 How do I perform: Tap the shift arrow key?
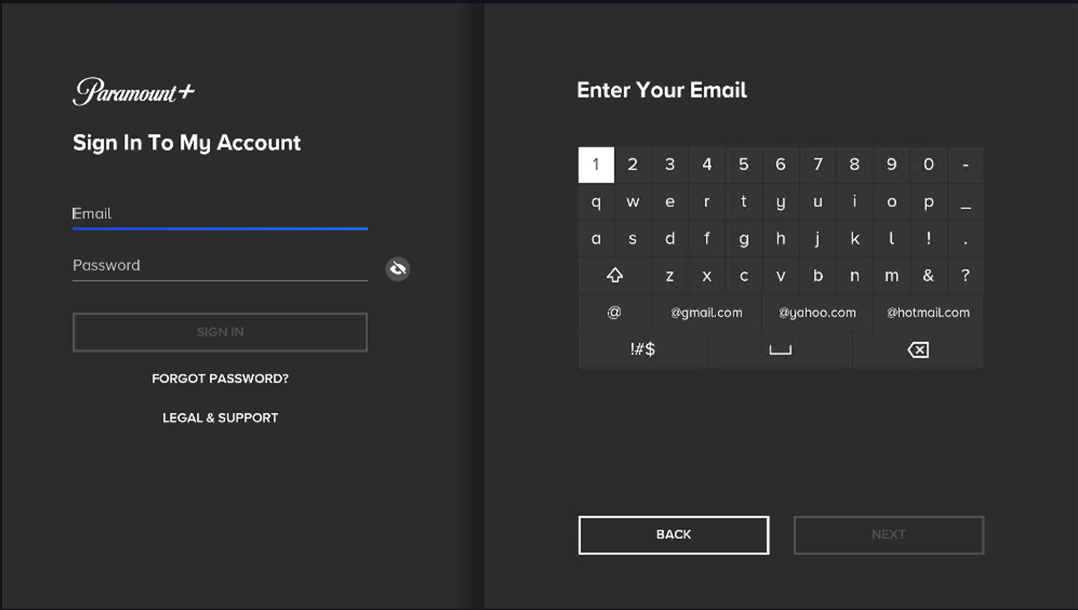point(615,276)
